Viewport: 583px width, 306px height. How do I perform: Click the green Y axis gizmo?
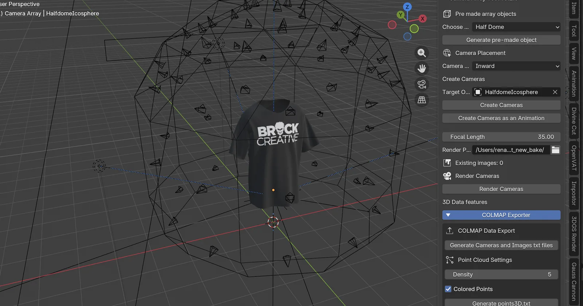pyautogui.click(x=400, y=15)
